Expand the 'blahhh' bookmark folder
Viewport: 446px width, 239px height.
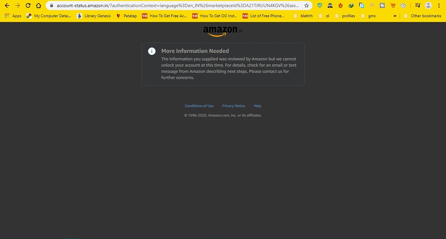(x=303, y=16)
